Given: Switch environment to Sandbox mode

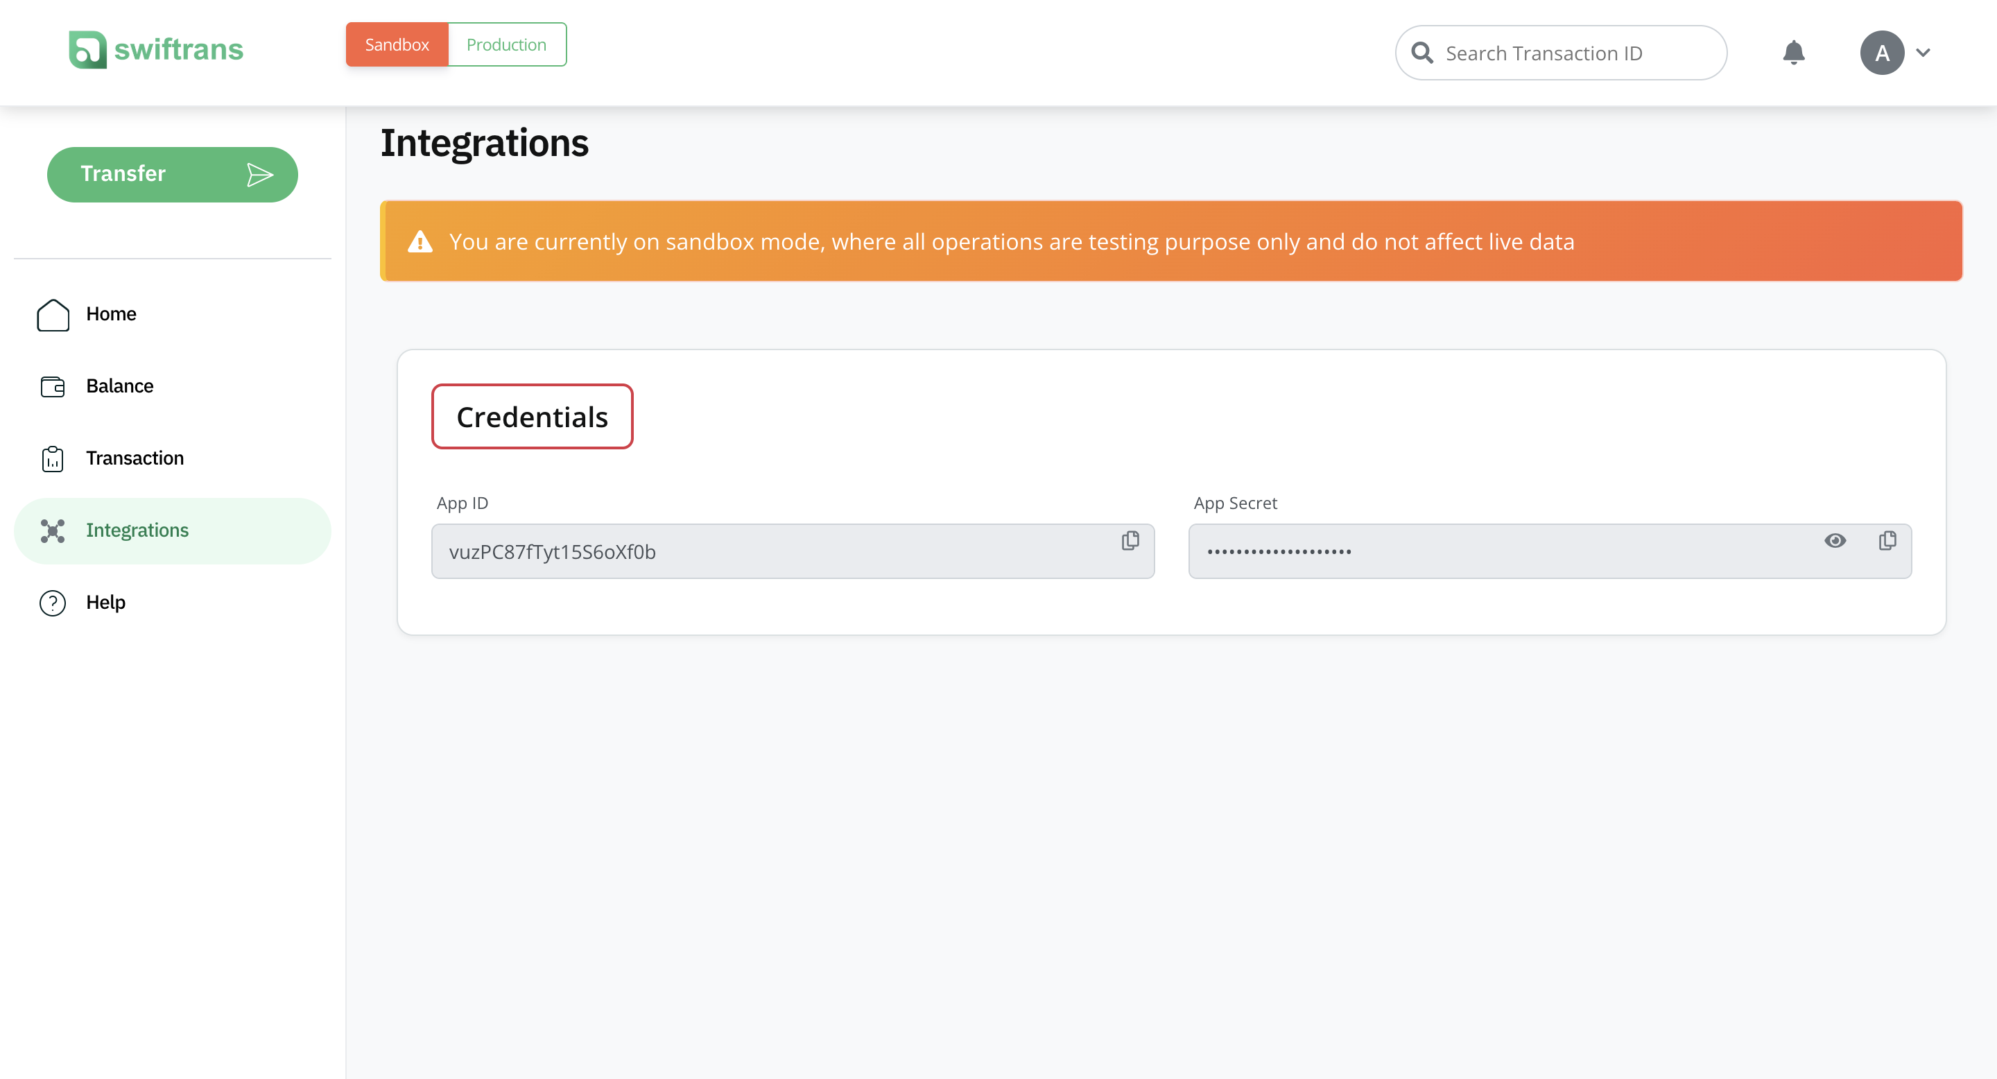Looking at the screenshot, I should 396,44.
